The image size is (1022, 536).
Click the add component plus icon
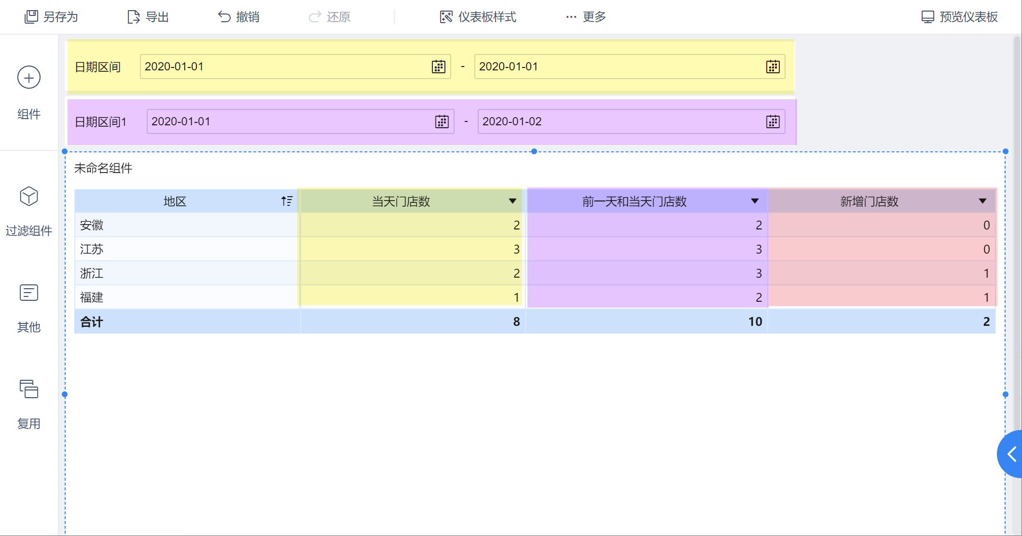29,78
